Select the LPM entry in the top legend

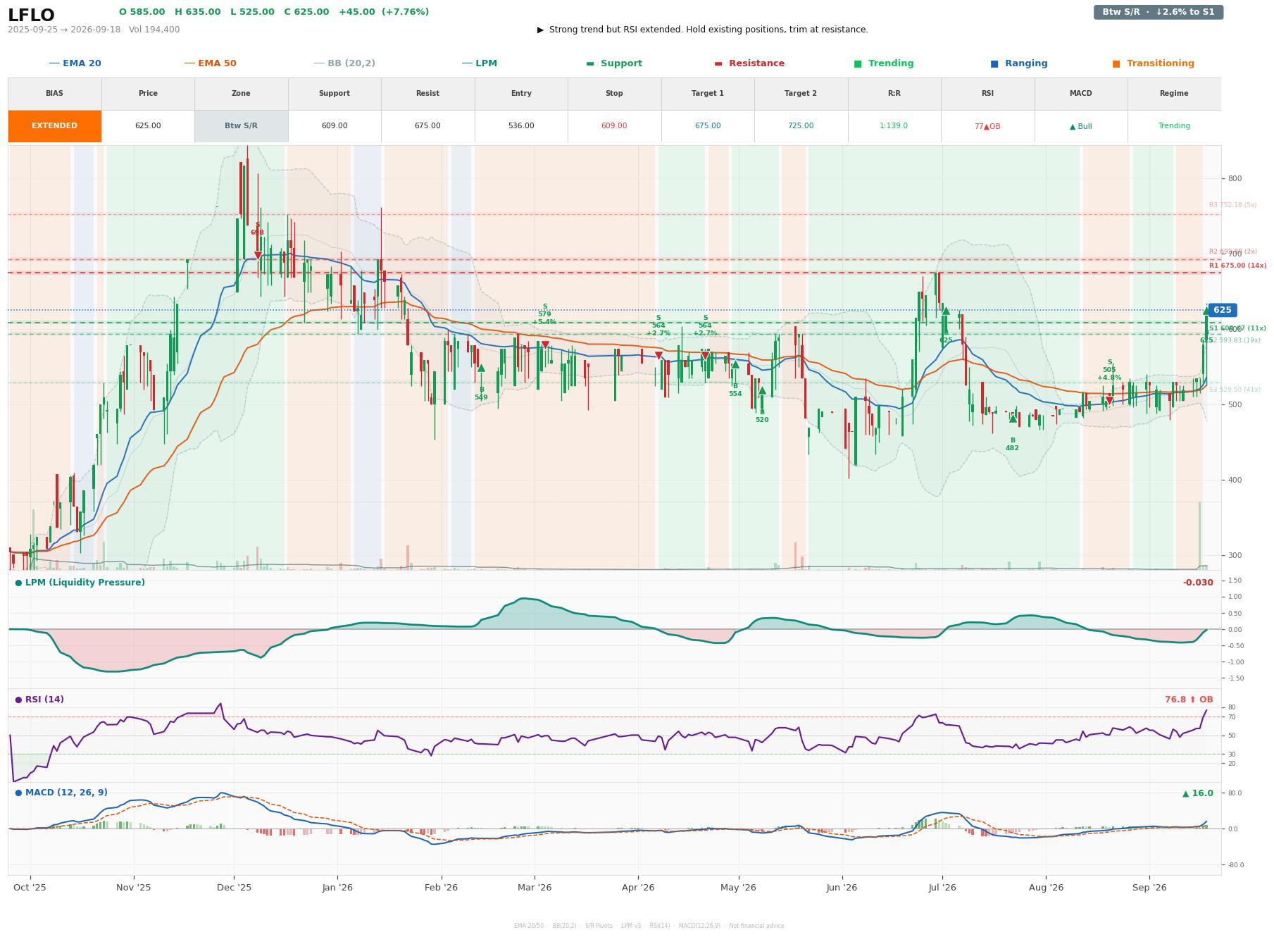click(480, 63)
